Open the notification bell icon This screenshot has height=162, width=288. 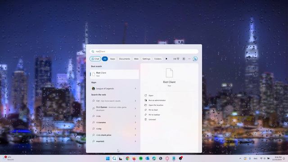(x=284, y=158)
